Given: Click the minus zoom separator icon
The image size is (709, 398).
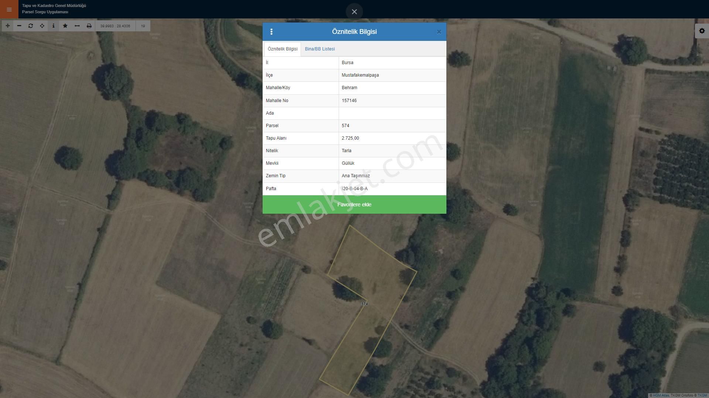Looking at the screenshot, I should [x=18, y=26].
